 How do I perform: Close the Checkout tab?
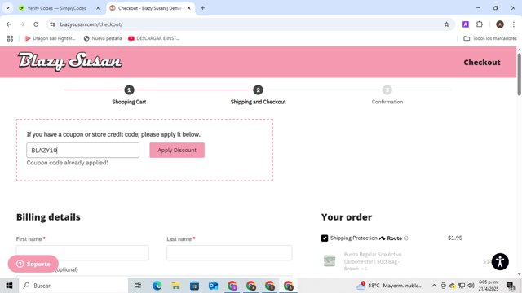pyautogui.click(x=188, y=8)
